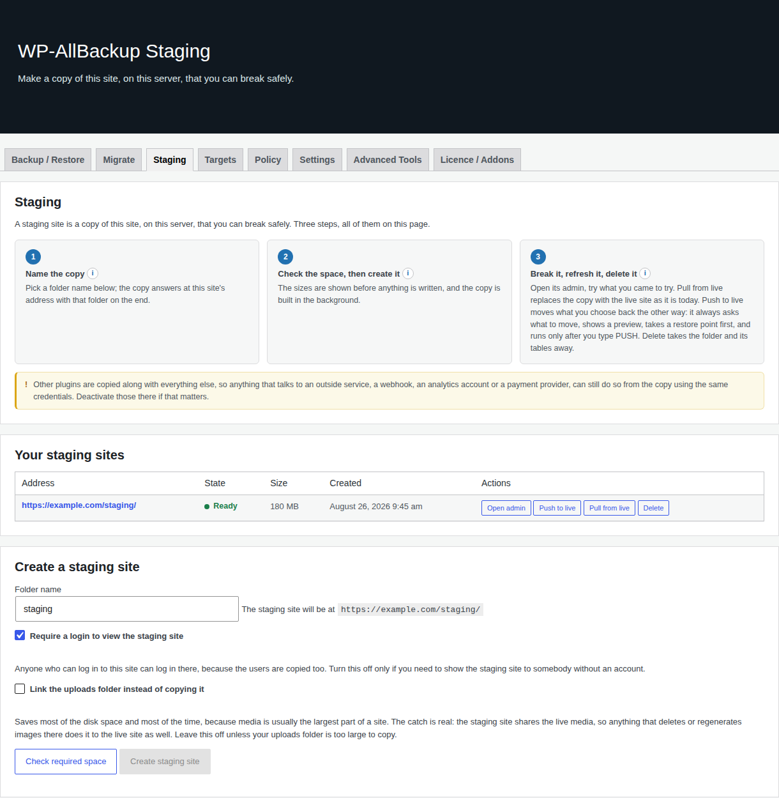Click the WP-AllBackup Staging title

click(114, 51)
